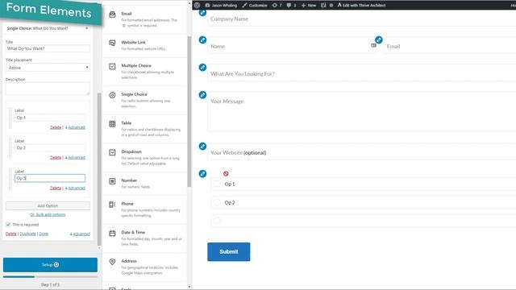The width and height of the screenshot is (516, 290).
Task: Click the Submit button on the form
Action: [229, 252]
